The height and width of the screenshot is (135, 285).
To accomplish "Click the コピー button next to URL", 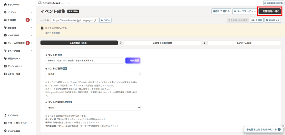I will click(105, 20).
